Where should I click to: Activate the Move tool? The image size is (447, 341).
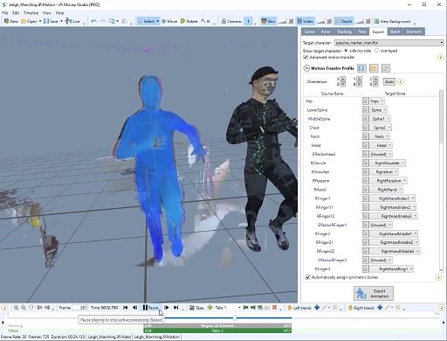(169, 21)
